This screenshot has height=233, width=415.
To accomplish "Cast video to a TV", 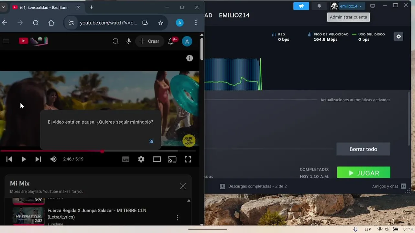I will tap(172, 159).
